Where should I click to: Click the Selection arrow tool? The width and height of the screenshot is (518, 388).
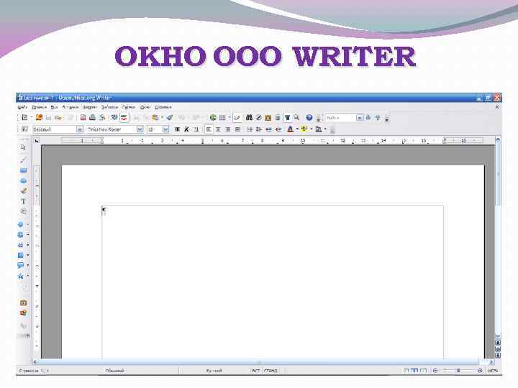[x=23, y=147]
